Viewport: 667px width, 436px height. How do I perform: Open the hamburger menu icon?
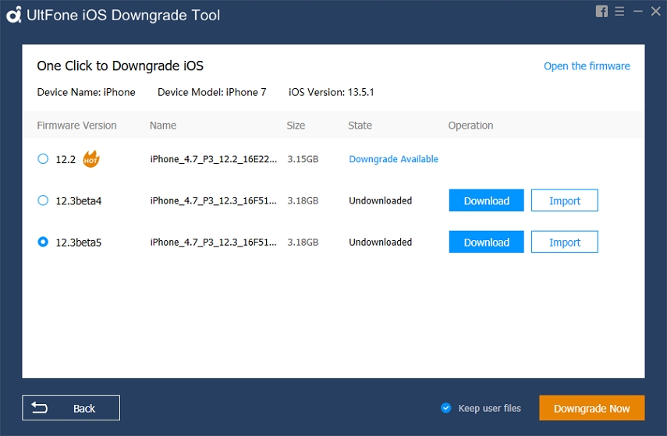619,12
